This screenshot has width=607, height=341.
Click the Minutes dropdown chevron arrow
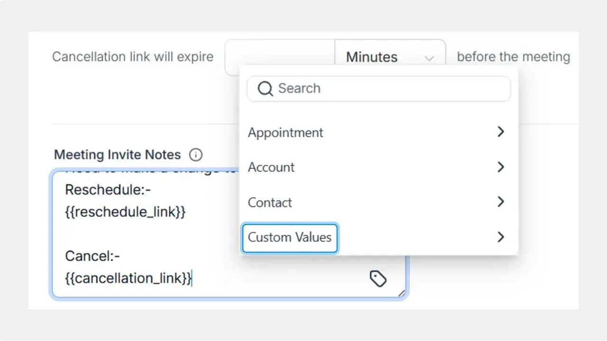(429, 57)
